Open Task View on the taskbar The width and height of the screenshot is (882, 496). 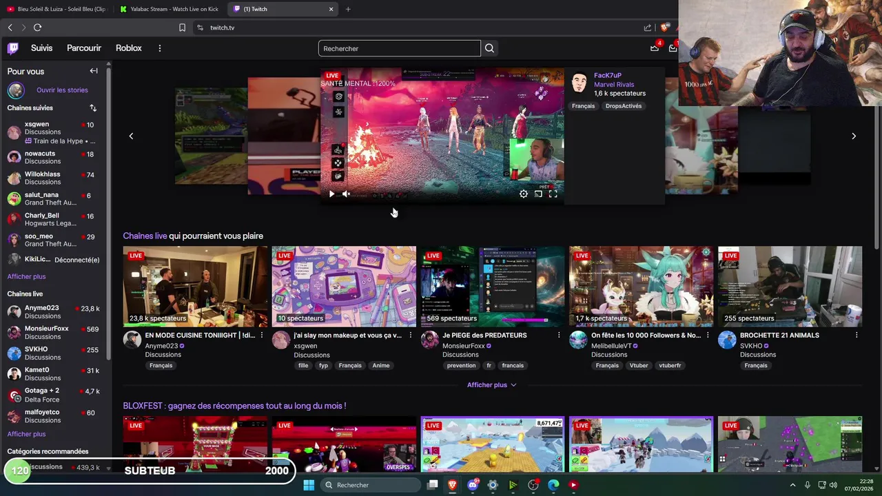(x=432, y=485)
